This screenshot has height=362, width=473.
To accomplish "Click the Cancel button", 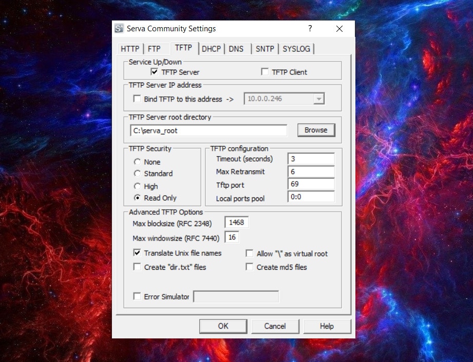I will (275, 326).
